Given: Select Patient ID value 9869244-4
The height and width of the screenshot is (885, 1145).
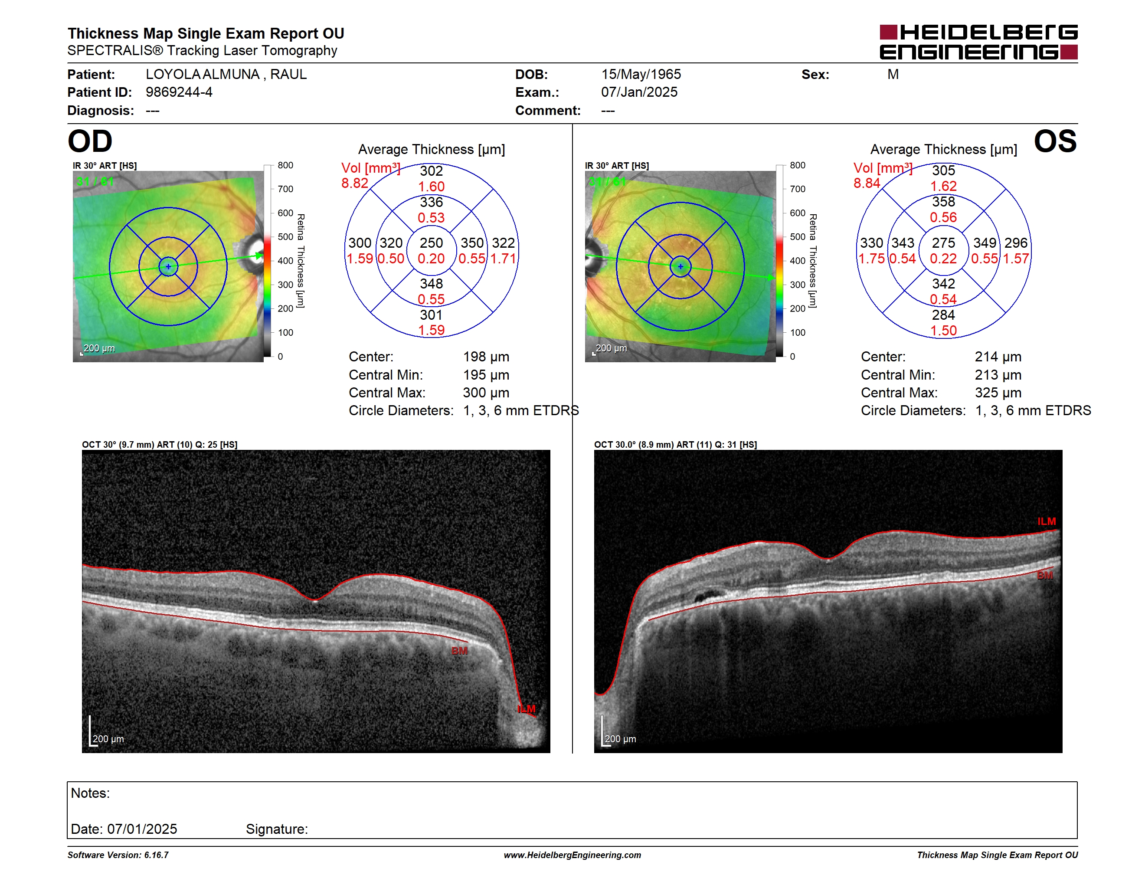Looking at the screenshot, I should pos(179,92).
